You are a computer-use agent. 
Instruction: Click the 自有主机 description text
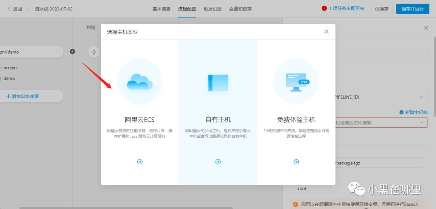tap(218, 133)
